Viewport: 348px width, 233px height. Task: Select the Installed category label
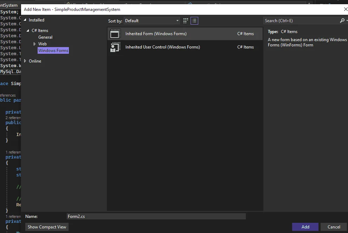tap(37, 20)
